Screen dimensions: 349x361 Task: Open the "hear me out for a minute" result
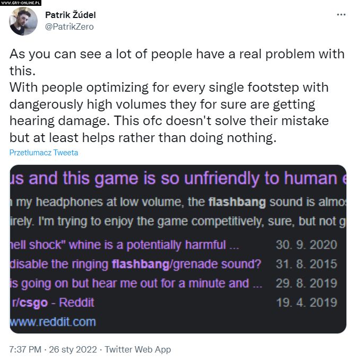[136, 283]
